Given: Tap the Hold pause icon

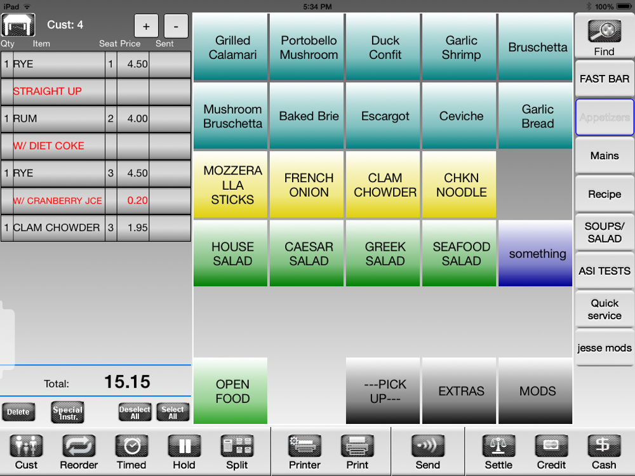Looking at the screenshot, I should pyautogui.click(x=184, y=446).
